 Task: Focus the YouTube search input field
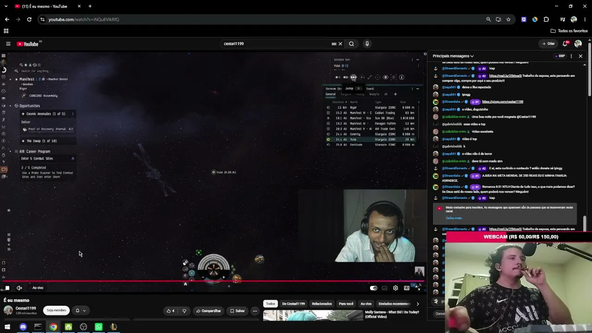pyautogui.click(x=277, y=44)
